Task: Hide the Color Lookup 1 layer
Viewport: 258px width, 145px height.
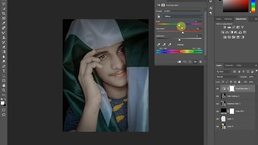Action: tap(218, 96)
